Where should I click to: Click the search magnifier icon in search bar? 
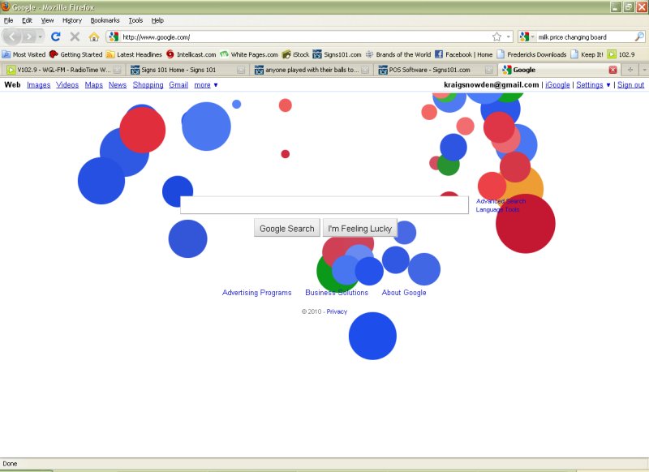[x=639, y=36]
